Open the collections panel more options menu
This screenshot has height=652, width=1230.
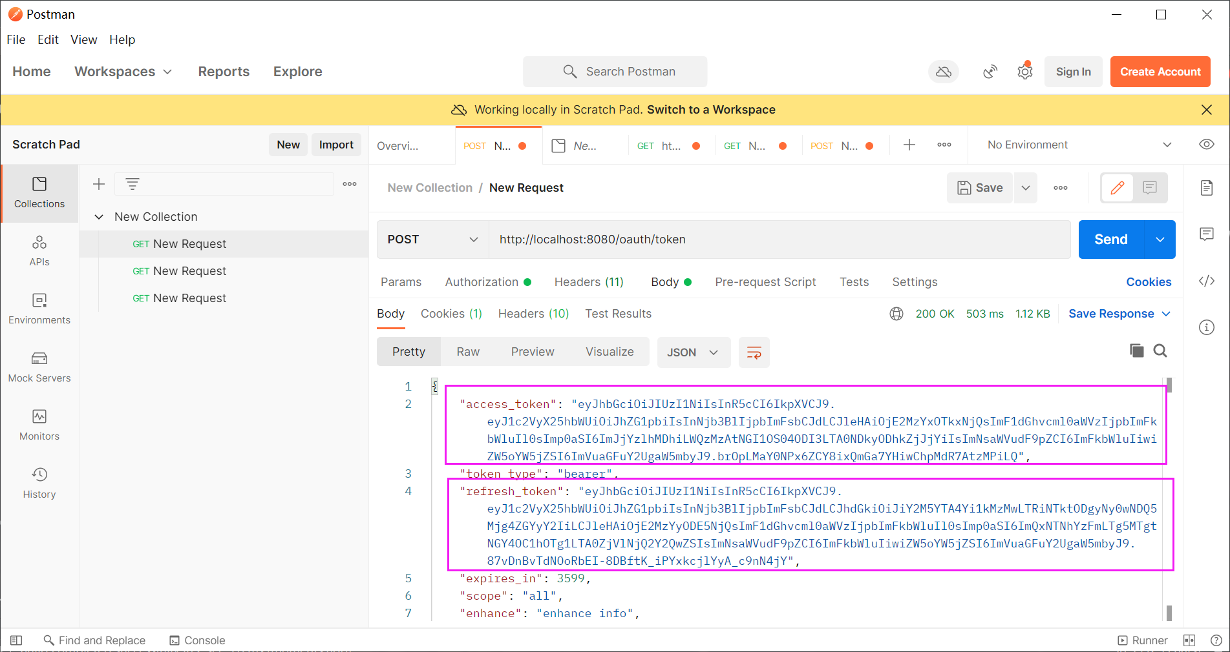click(350, 184)
